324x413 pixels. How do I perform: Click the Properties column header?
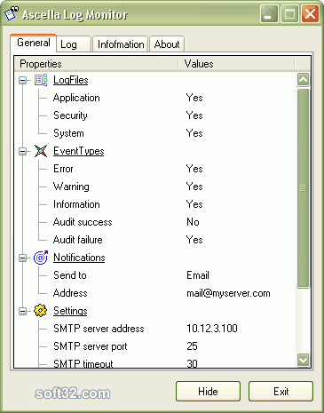[96, 64]
